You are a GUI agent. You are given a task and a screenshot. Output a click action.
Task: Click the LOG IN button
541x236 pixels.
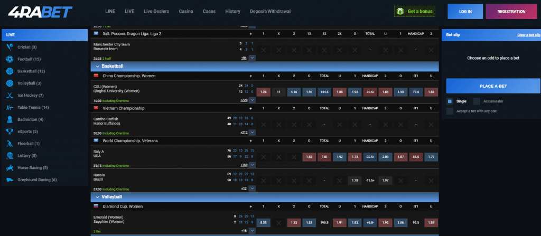465,11
